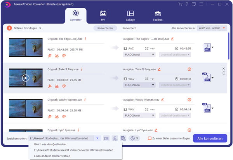Open the palette edit icon for The Eagles flac
The height and width of the screenshot is (160, 233).
(64, 56)
